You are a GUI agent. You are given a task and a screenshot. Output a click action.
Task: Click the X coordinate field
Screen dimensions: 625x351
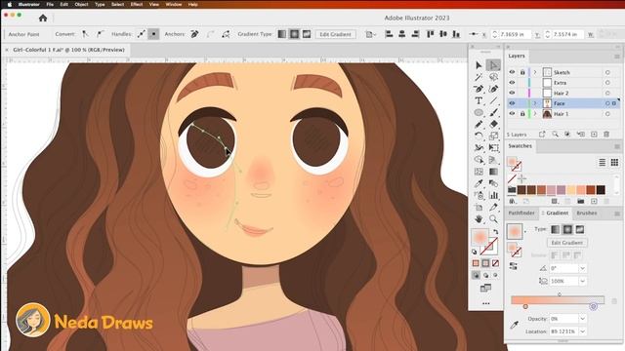515,34
